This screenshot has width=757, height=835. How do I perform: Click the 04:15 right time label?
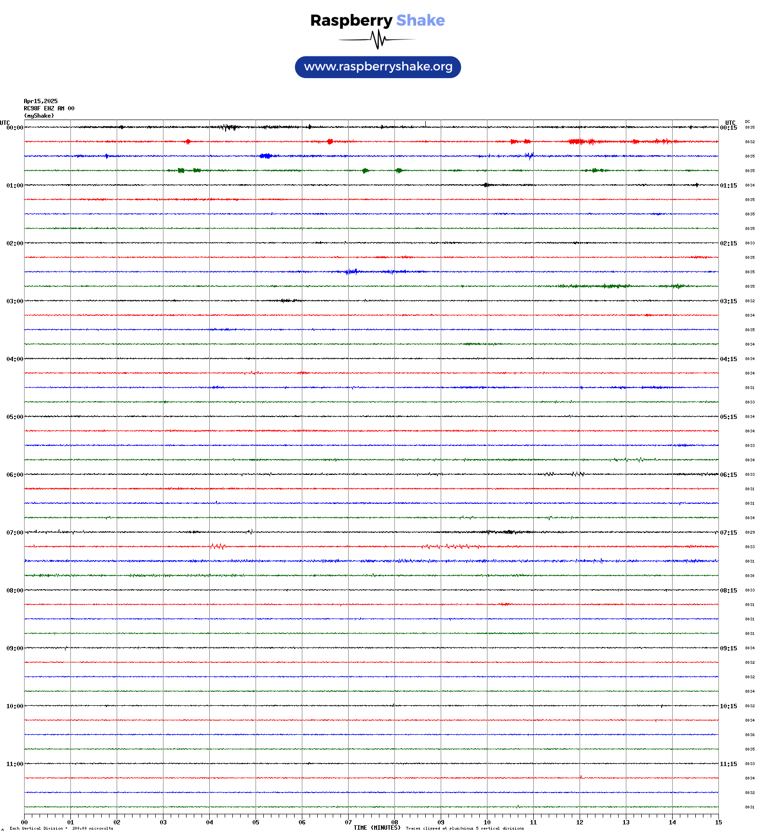[729, 359]
